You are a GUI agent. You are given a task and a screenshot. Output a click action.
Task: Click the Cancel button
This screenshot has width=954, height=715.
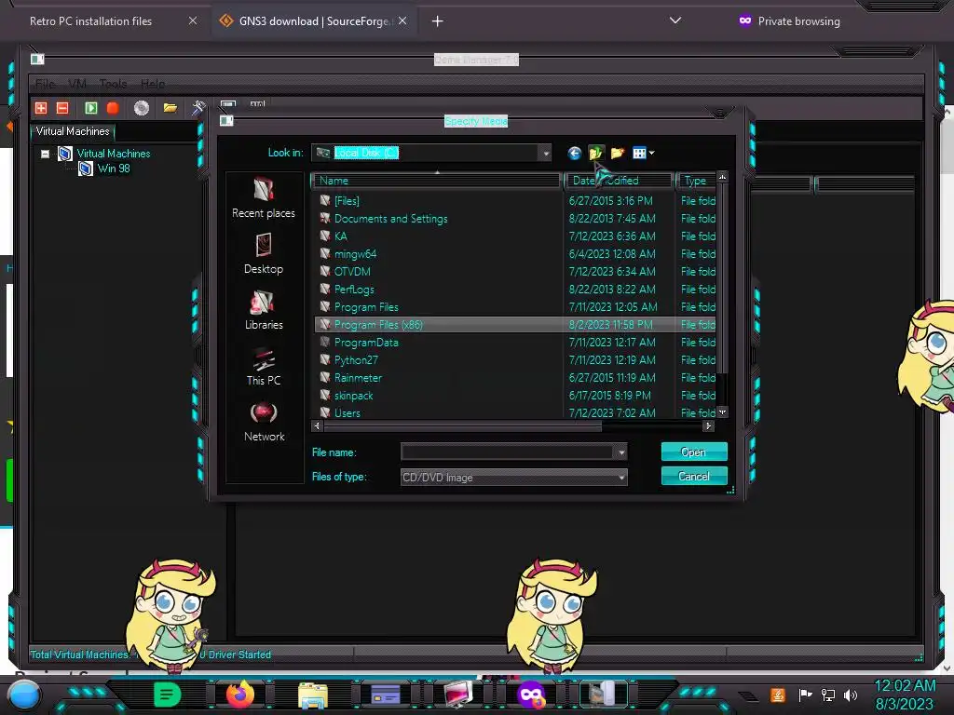coord(693,476)
